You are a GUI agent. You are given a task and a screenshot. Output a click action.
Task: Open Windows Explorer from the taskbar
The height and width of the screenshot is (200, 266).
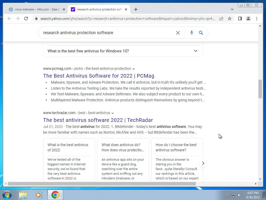(23, 195)
